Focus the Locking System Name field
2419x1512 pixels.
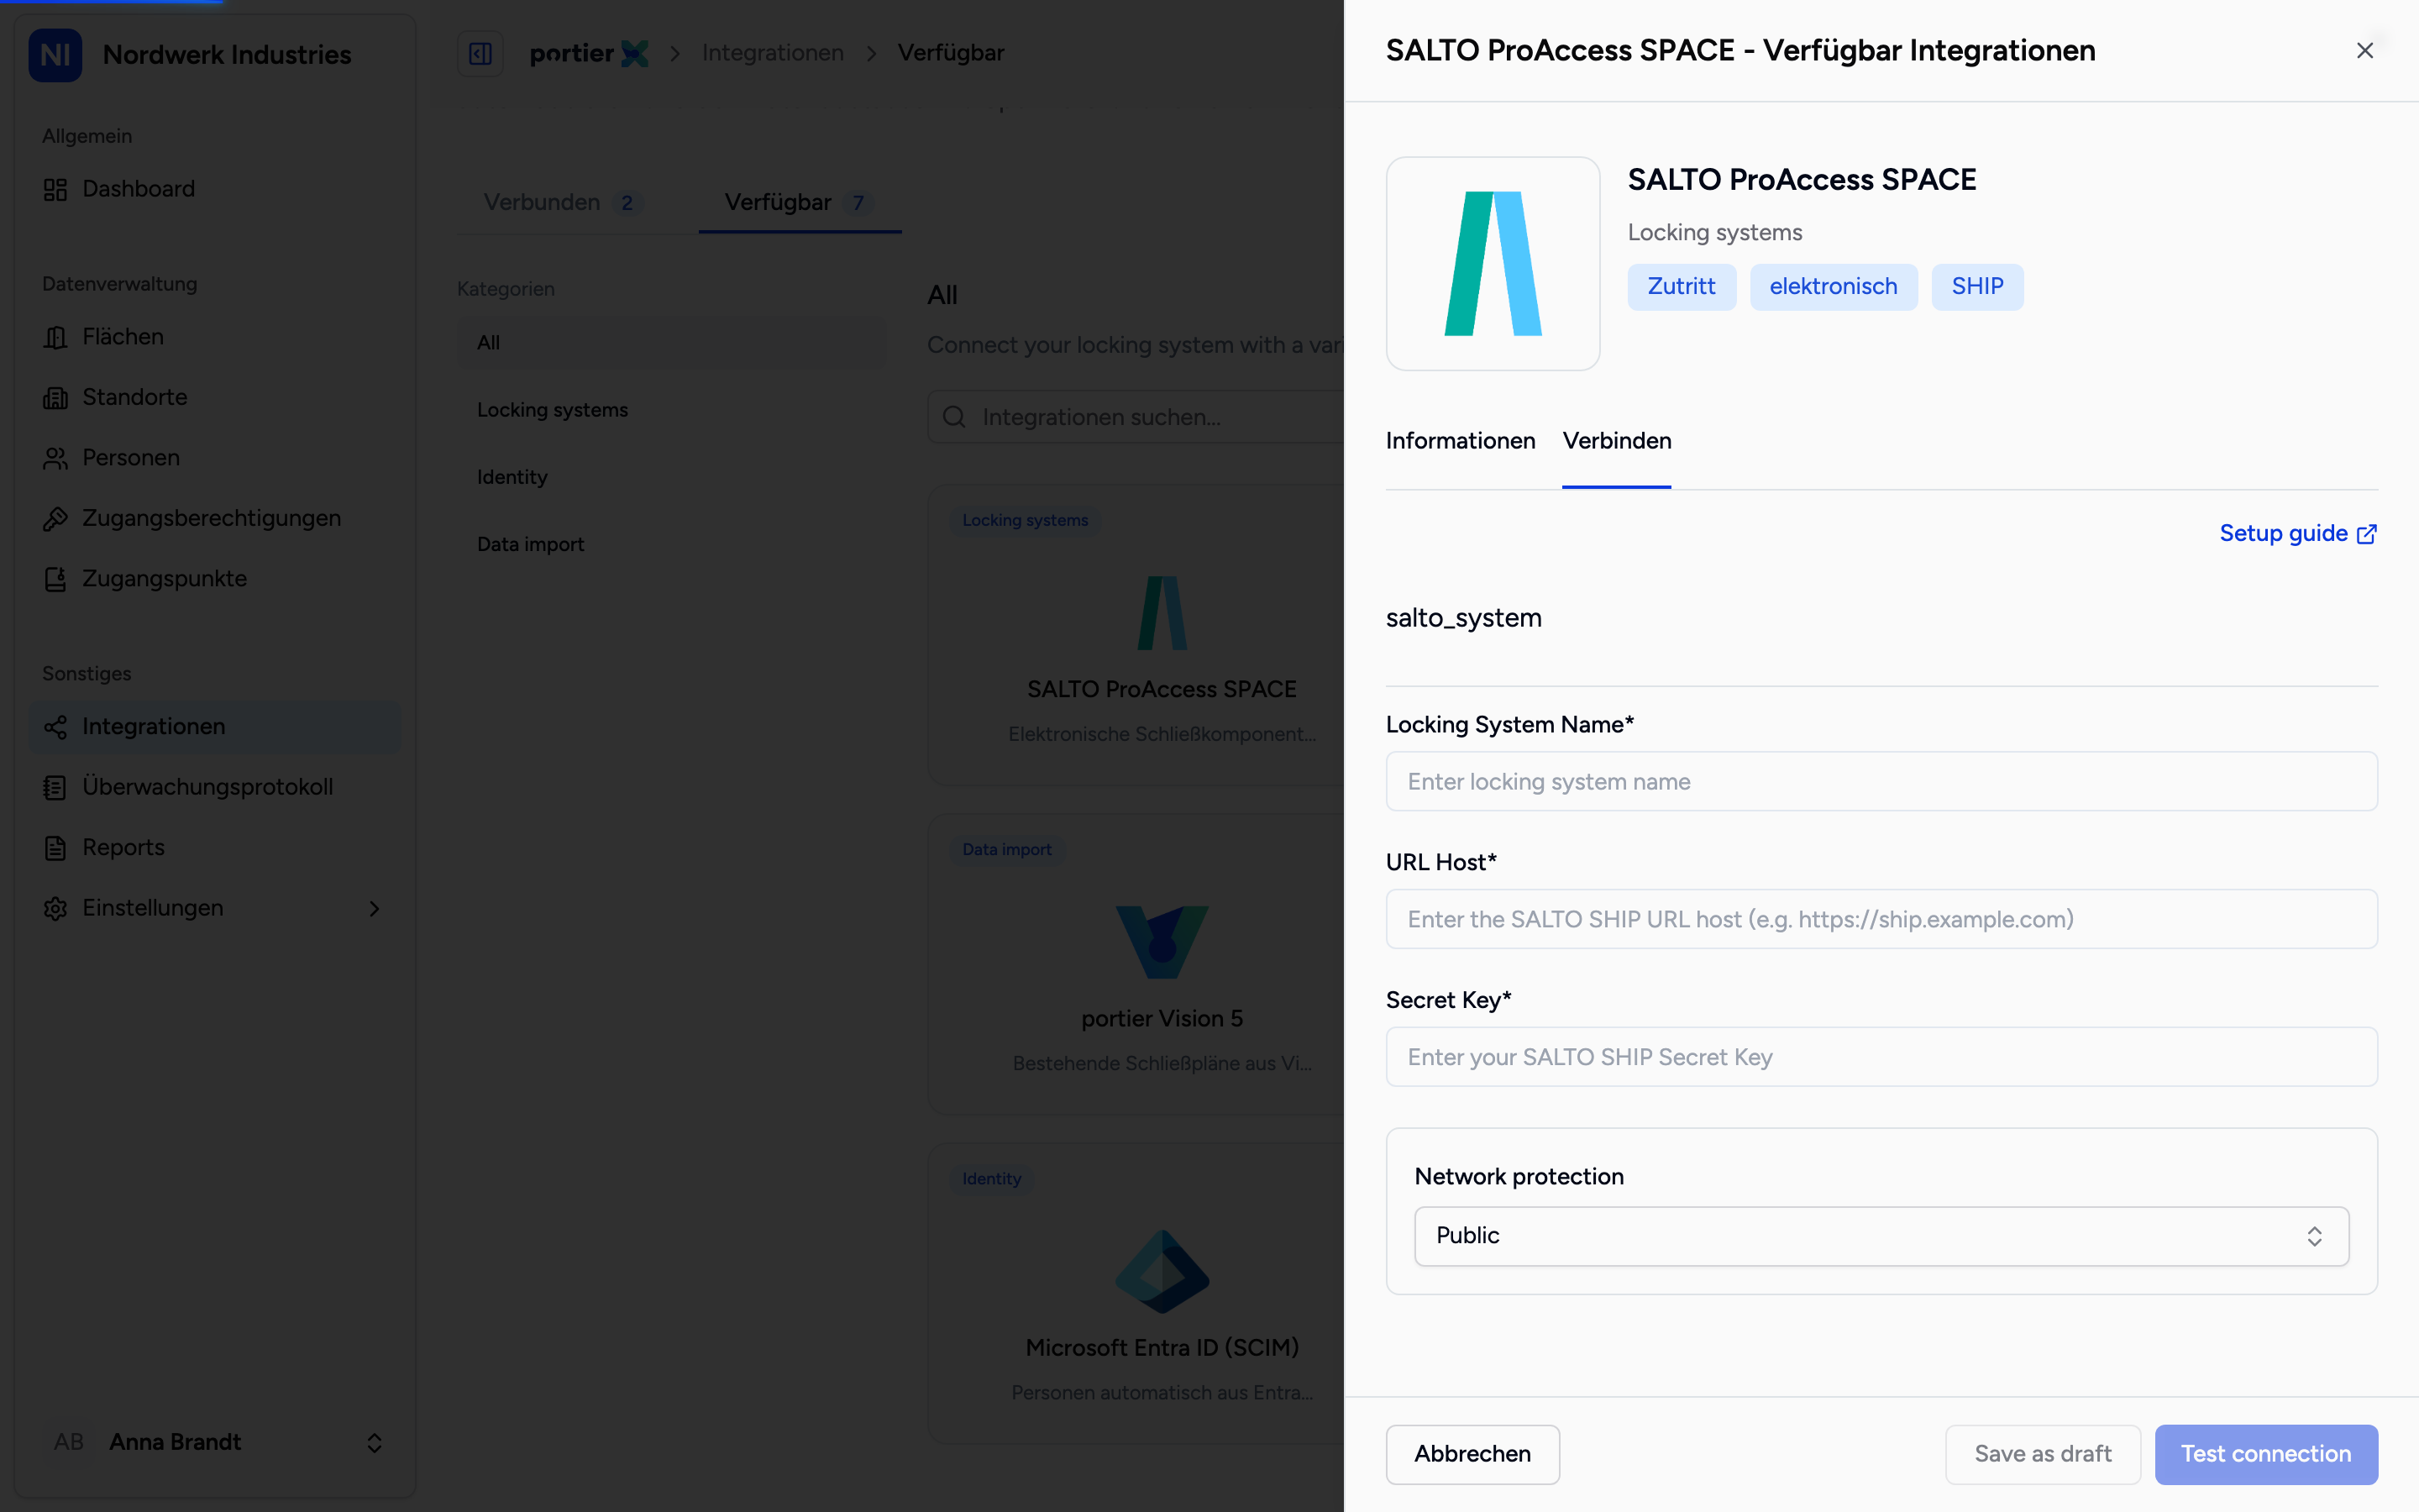click(x=1881, y=781)
